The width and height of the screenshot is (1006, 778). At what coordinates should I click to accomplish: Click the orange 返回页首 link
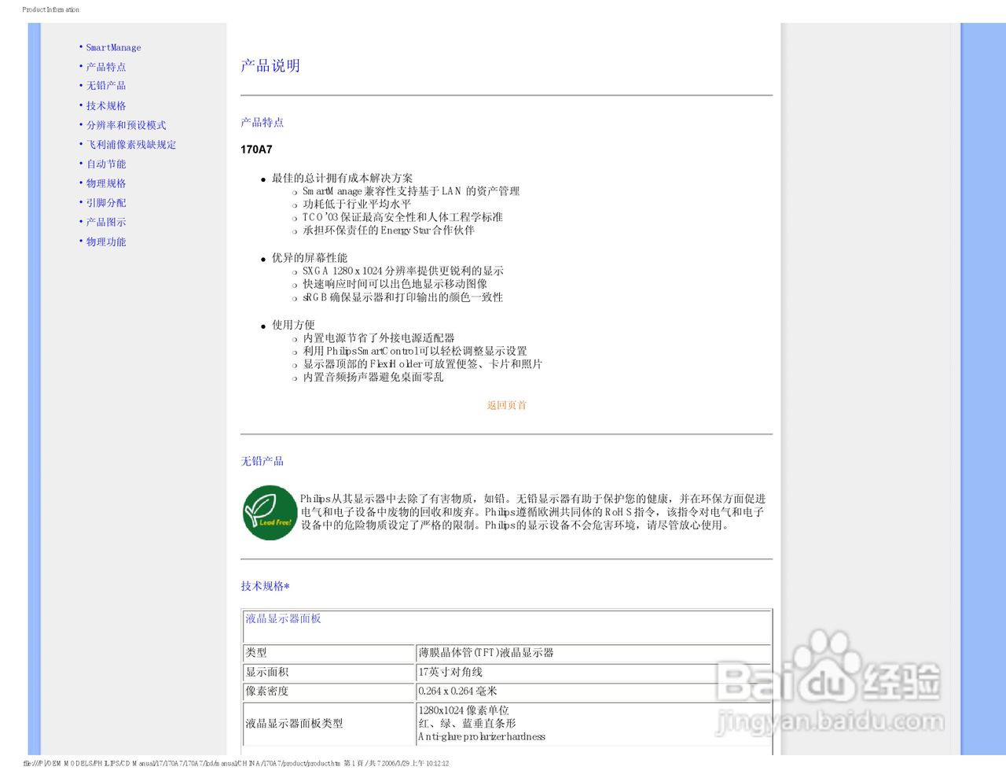[506, 405]
